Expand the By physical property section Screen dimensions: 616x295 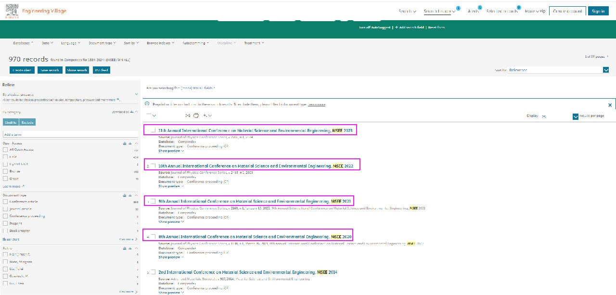(136, 95)
